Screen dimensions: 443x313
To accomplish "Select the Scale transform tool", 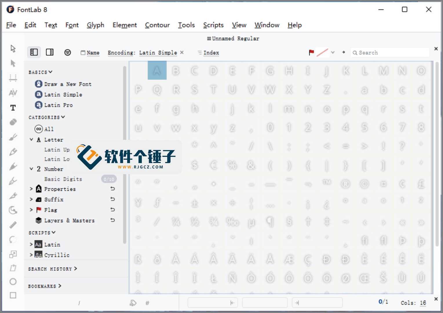I will (x=13, y=254).
